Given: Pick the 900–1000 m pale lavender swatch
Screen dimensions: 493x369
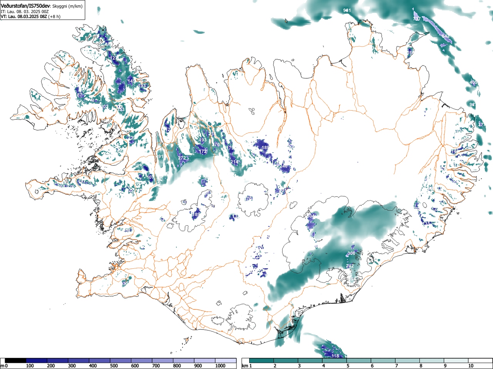Looking at the screenshot, I should (x=205, y=361).
